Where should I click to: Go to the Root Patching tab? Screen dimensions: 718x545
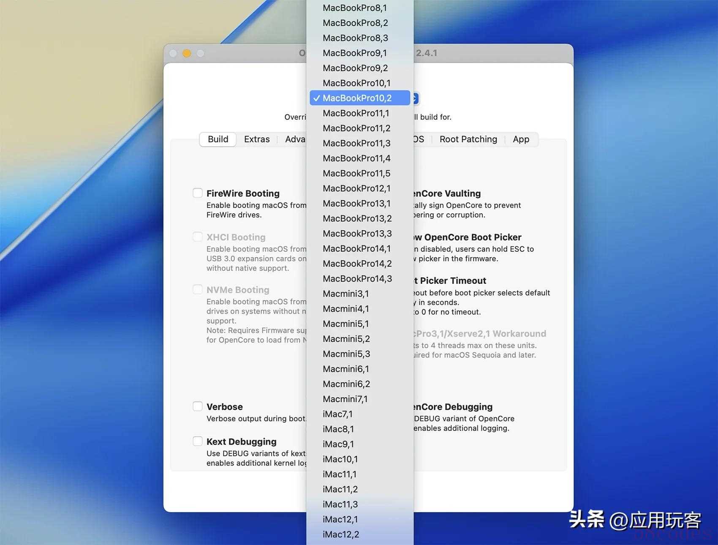(468, 139)
